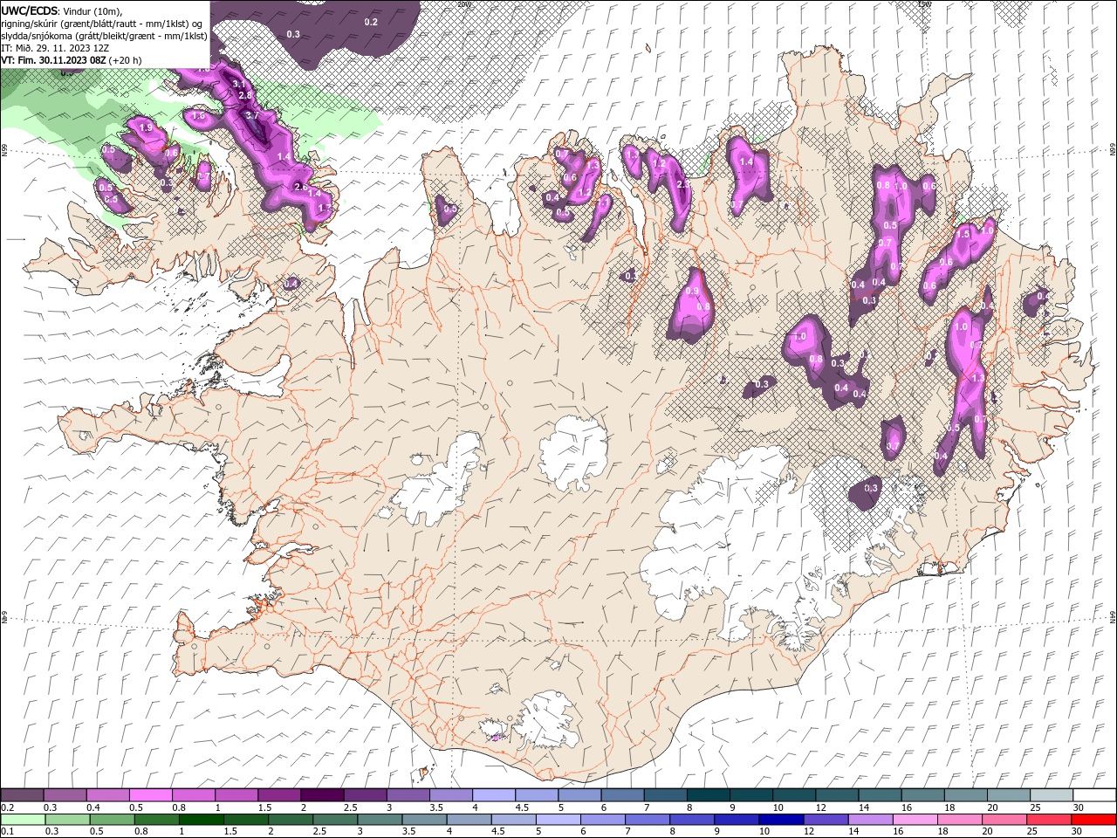Select the bottom-row green swatch starting at 0.8
Image resolution: width=1117 pixels, height=838 pixels.
(156, 820)
